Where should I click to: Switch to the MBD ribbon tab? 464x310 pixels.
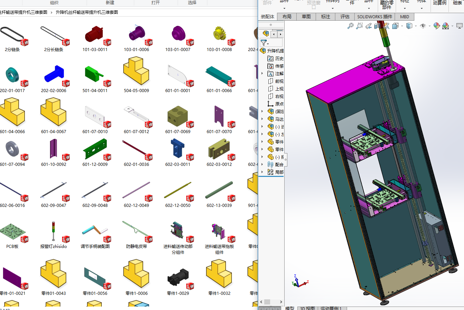pos(405,17)
